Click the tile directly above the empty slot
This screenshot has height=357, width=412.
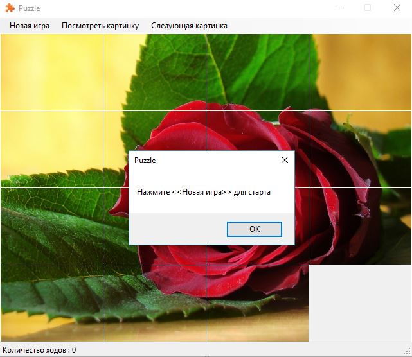coord(360,226)
